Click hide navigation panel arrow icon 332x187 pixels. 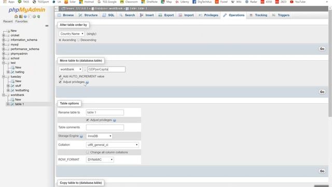click(x=57, y=9)
